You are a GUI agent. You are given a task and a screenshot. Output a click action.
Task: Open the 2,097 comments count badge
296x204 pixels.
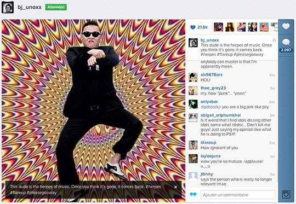tap(286, 50)
